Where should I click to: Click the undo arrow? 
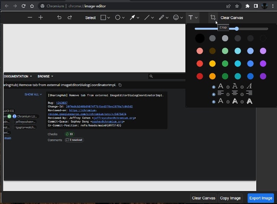click(x=59, y=17)
